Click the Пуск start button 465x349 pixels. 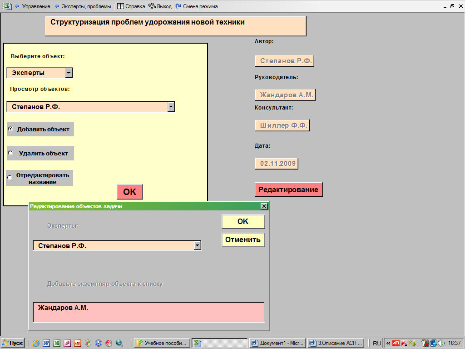pos(12,343)
